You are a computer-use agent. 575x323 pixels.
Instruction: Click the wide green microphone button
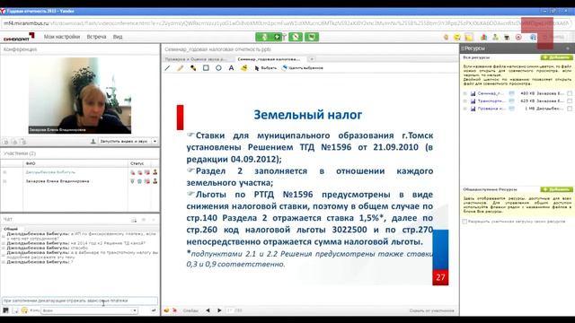[x=270, y=37]
